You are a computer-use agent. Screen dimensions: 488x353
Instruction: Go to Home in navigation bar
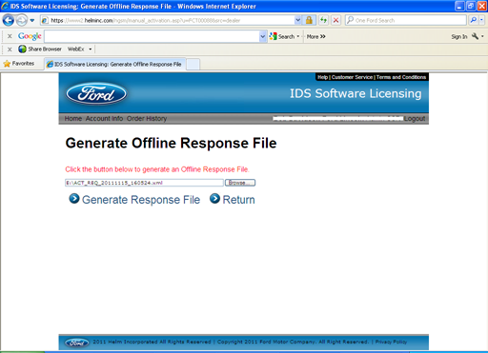pos(73,118)
